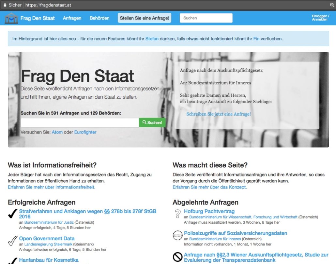The height and width of the screenshot is (264, 336).
Task: Click the main search box for Anfragen
Action: point(80,123)
